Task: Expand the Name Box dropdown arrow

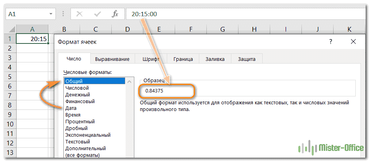Action: click(x=50, y=14)
